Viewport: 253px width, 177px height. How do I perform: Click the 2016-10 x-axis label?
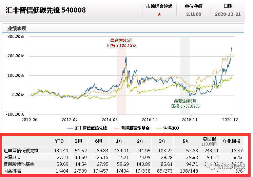click(x=150, y=120)
